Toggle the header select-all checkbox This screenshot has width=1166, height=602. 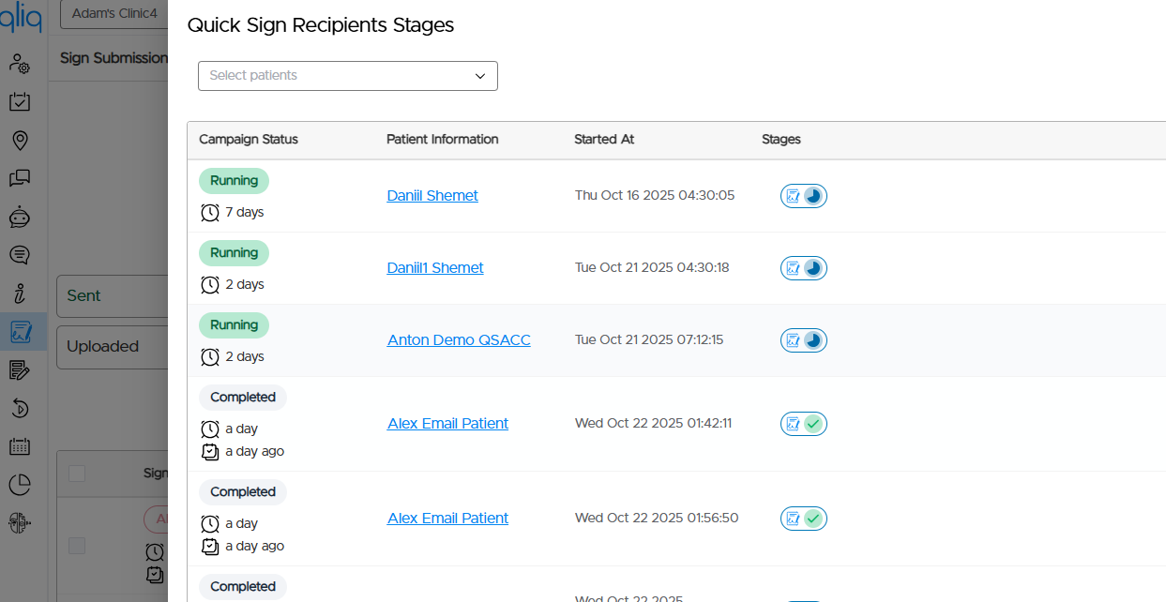pyautogui.click(x=77, y=474)
